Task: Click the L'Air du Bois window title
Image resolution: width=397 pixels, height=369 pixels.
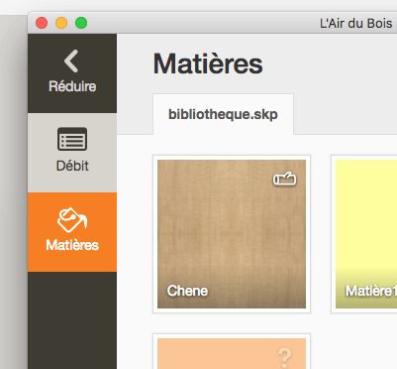Action: tap(356, 24)
